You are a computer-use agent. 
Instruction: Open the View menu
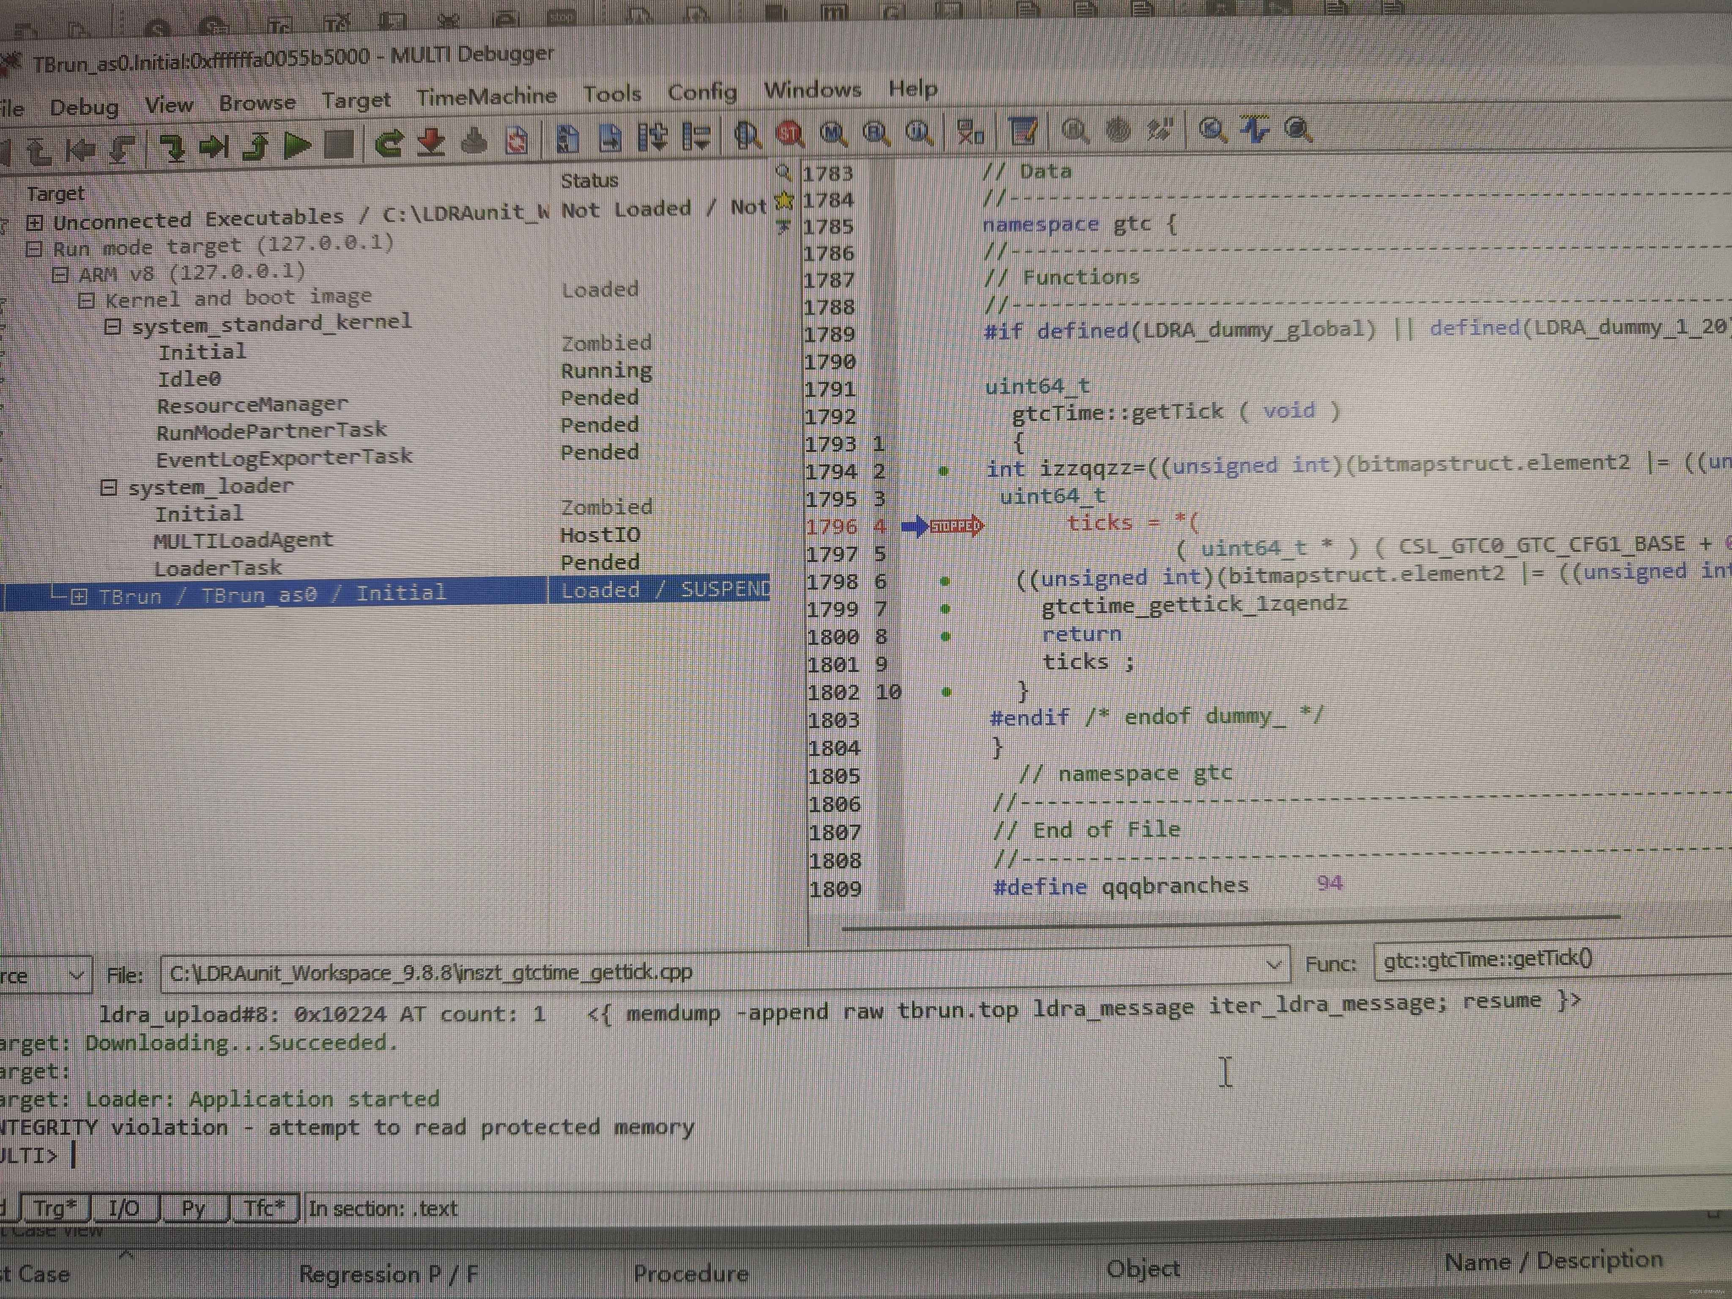click(169, 105)
